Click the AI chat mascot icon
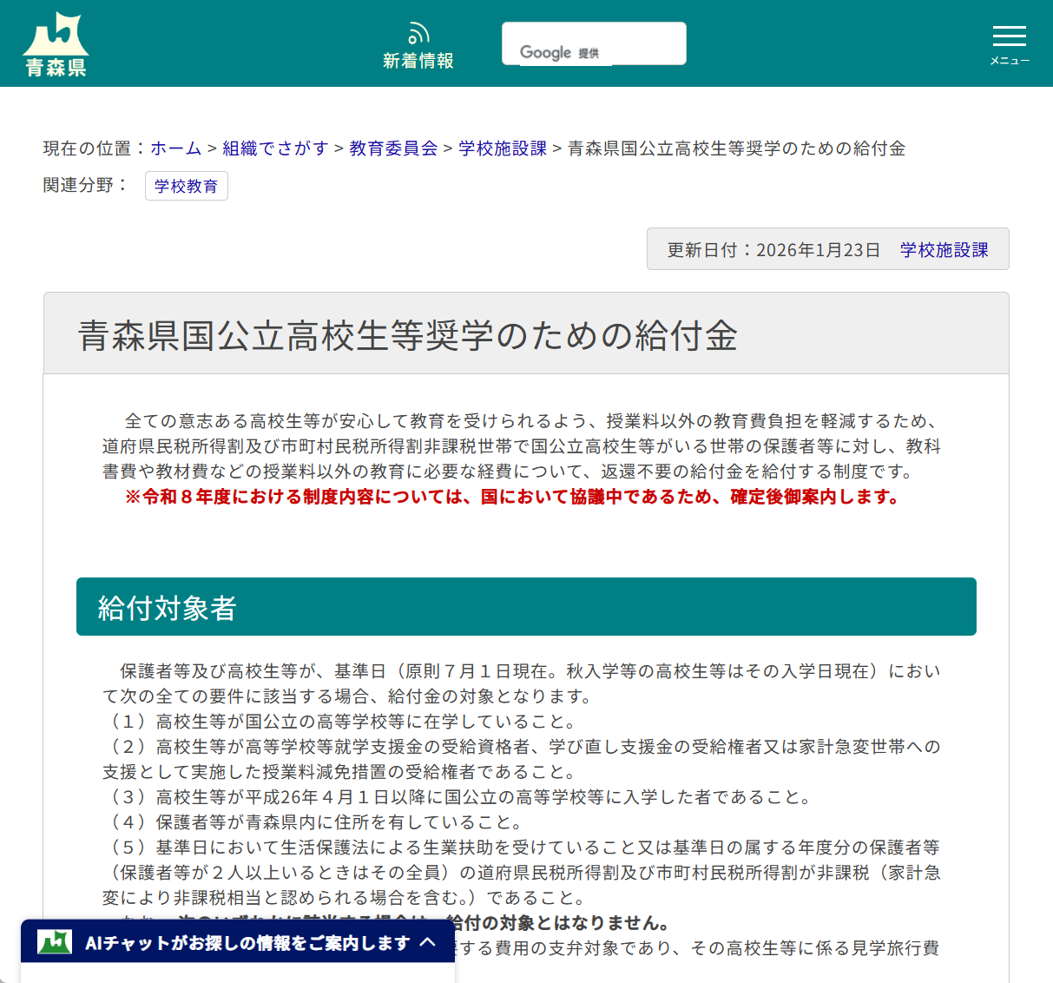Image resolution: width=1053 pixels, height=983 pixels. tap(56, 941)
